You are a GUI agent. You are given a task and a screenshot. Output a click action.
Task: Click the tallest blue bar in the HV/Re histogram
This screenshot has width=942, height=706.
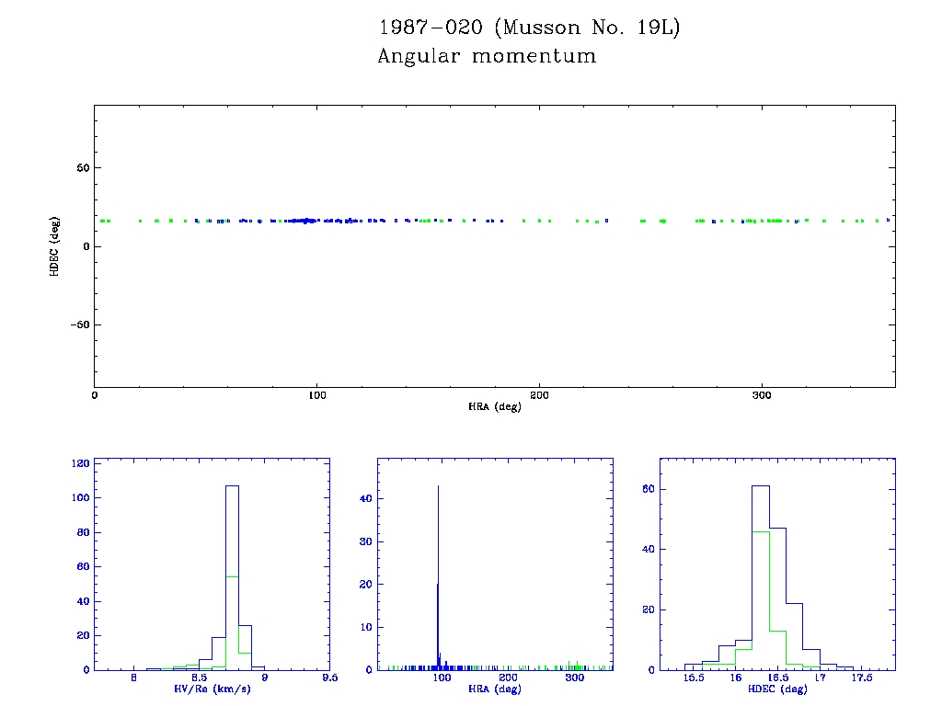point(232,577)
